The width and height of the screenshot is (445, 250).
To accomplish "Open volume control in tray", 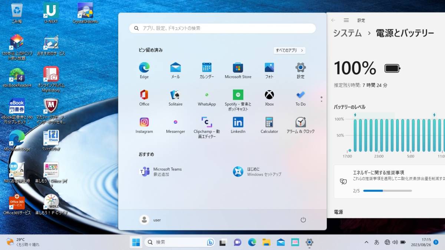I will pos(395,242).
